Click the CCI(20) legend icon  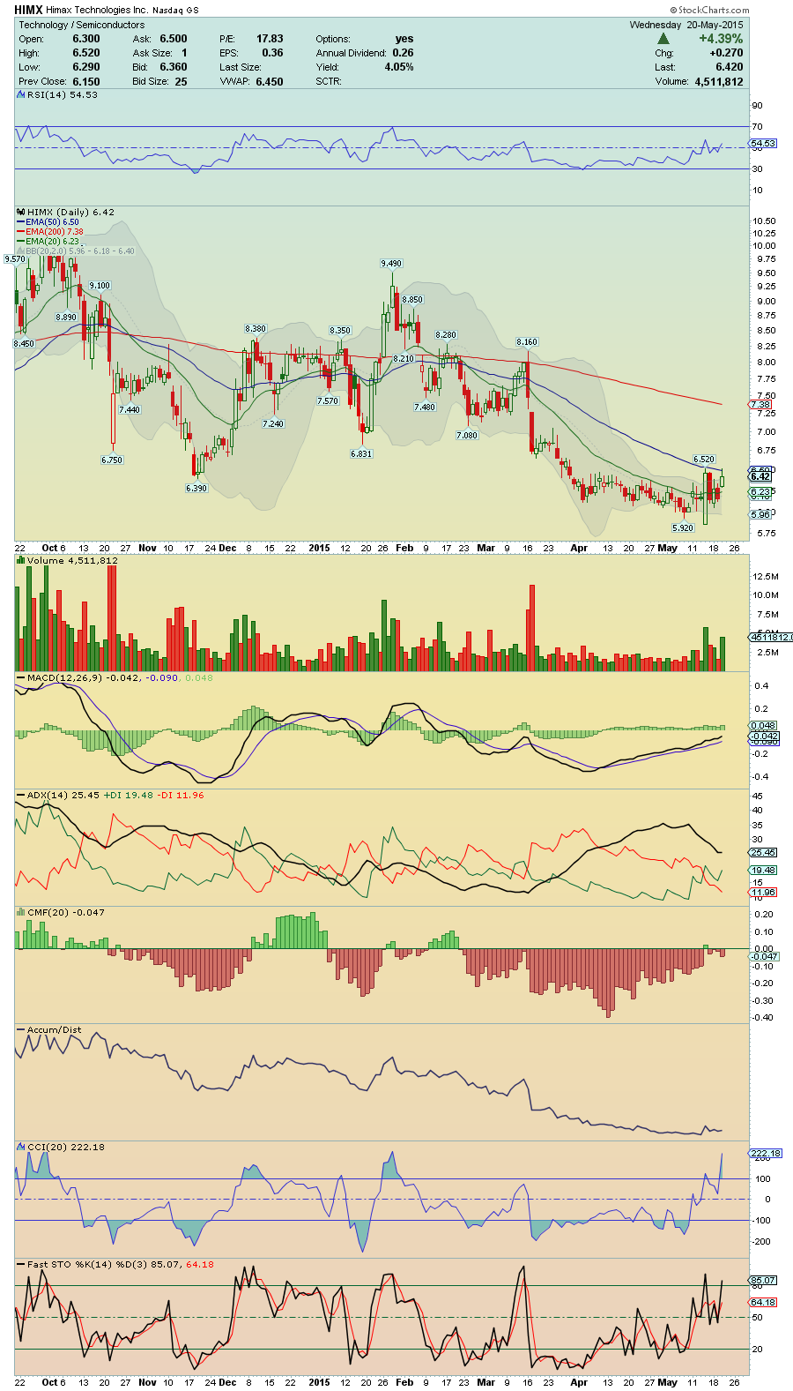click(21, 1147)
